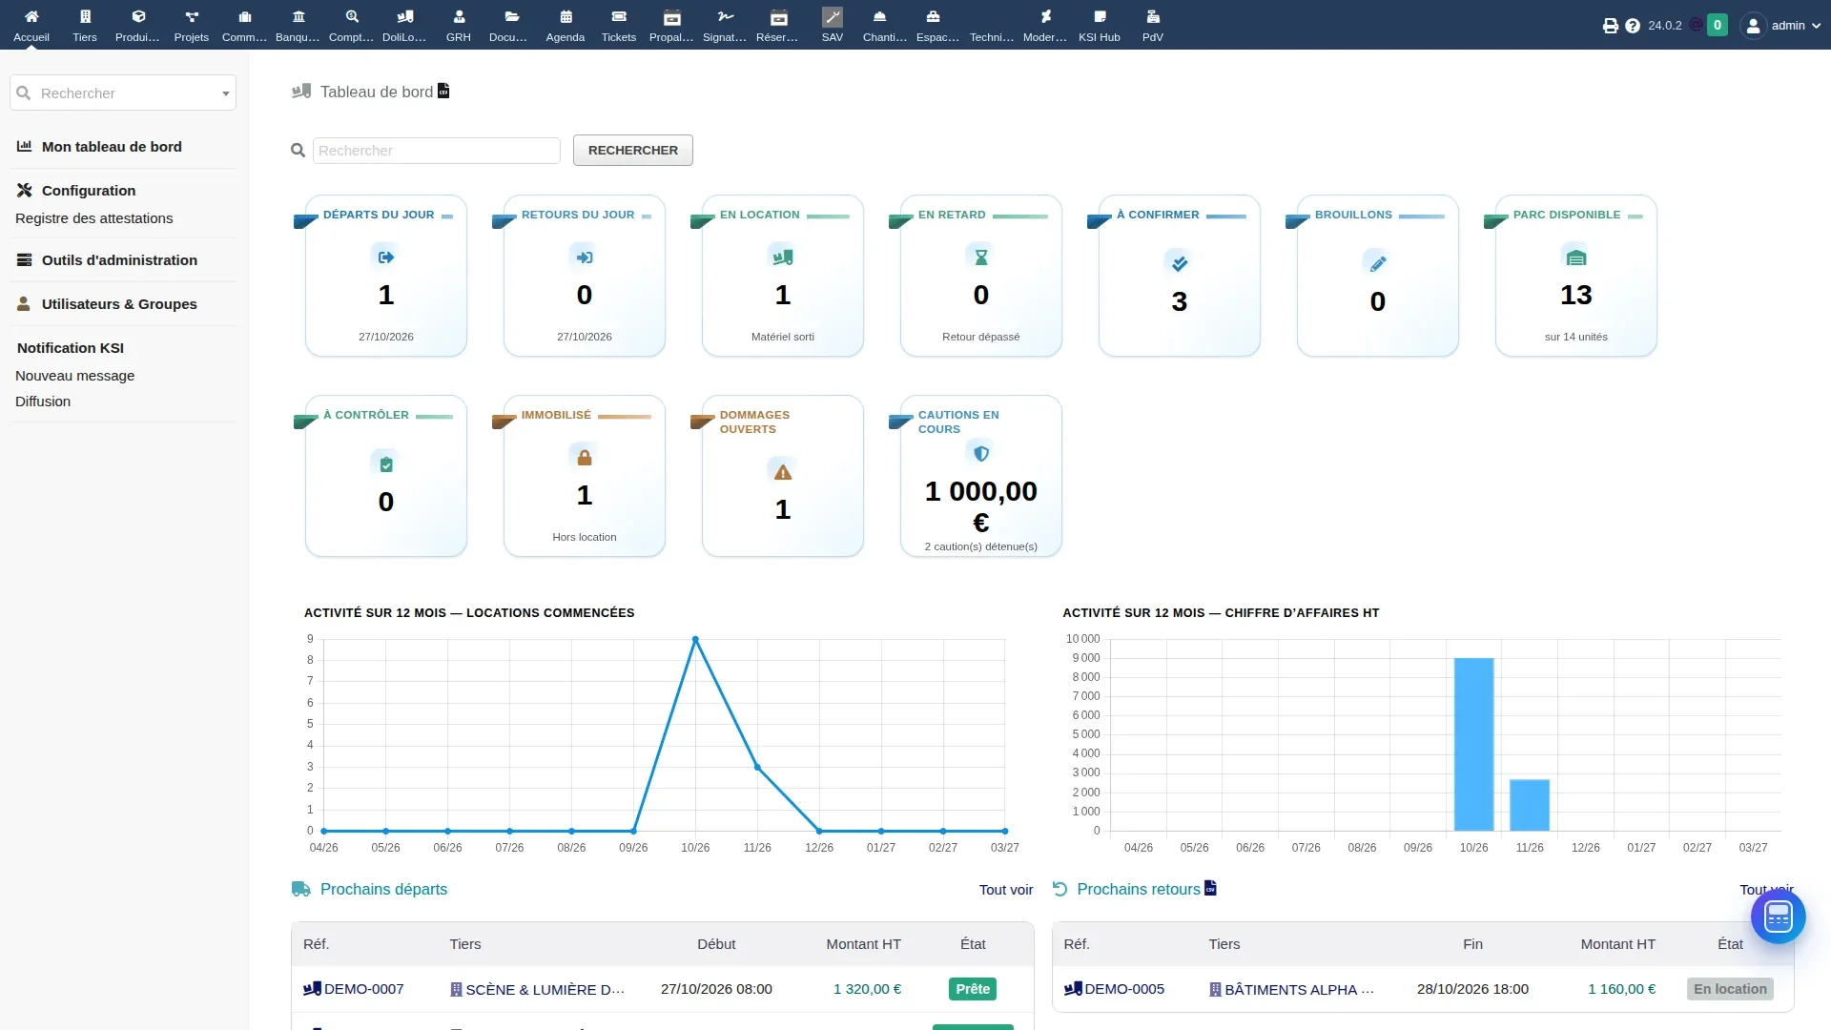The height and width of the screenshot is (1030, 1831).
Task: Open the Configuration menu entry
Action: tap(89, 191)
